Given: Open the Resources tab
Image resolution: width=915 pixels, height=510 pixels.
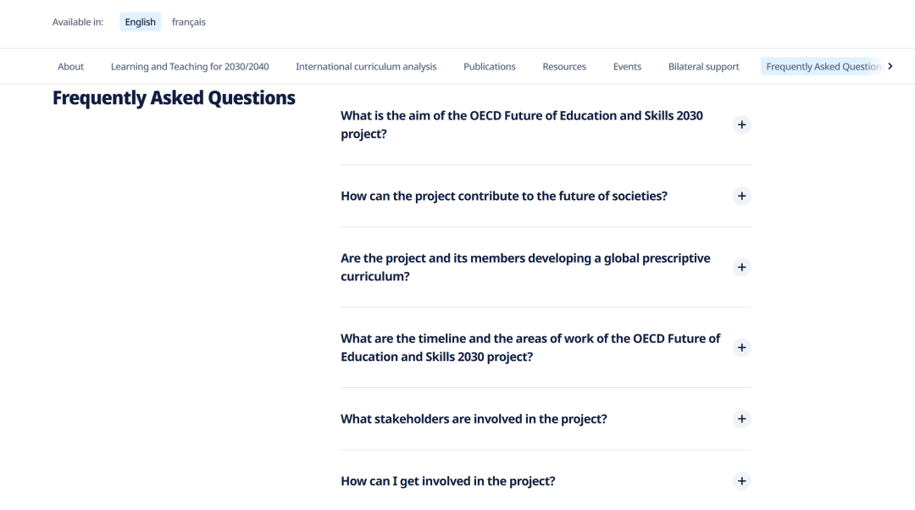Looking at the screenshot, I should [x=564, y=67].
